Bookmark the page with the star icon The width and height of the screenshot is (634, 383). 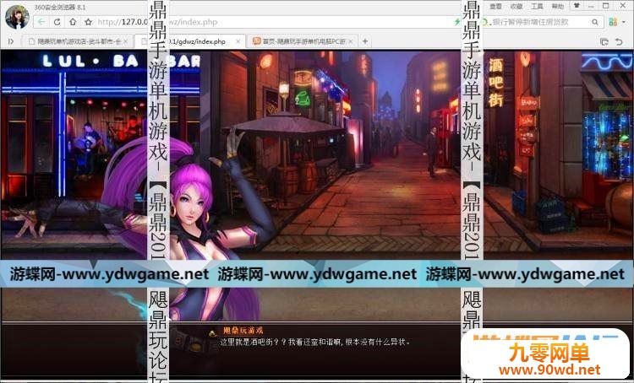tap(88, 22)
